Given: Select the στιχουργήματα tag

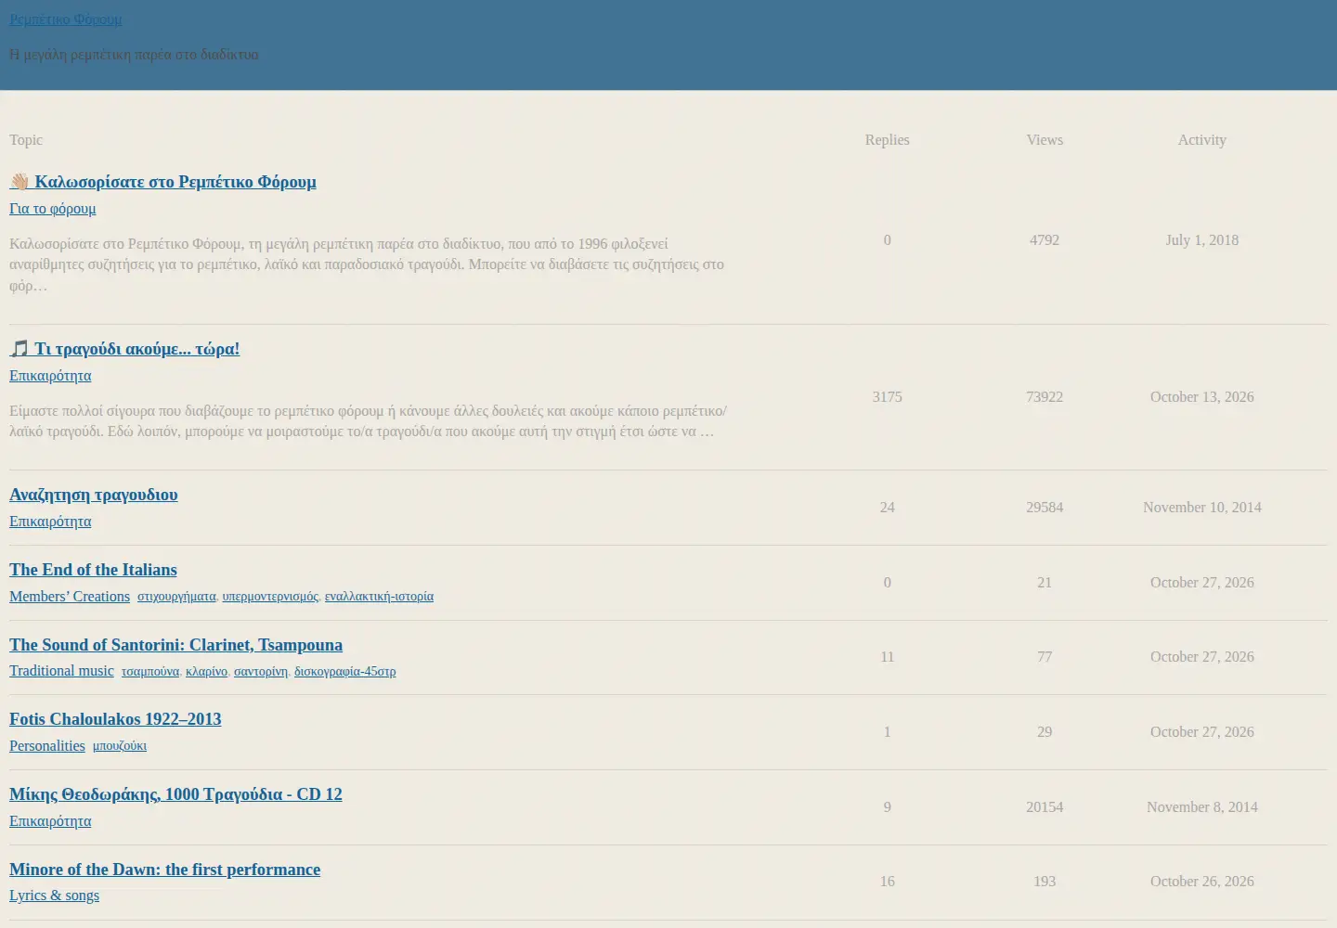Looking at the screenshot, I should [176, 597].
